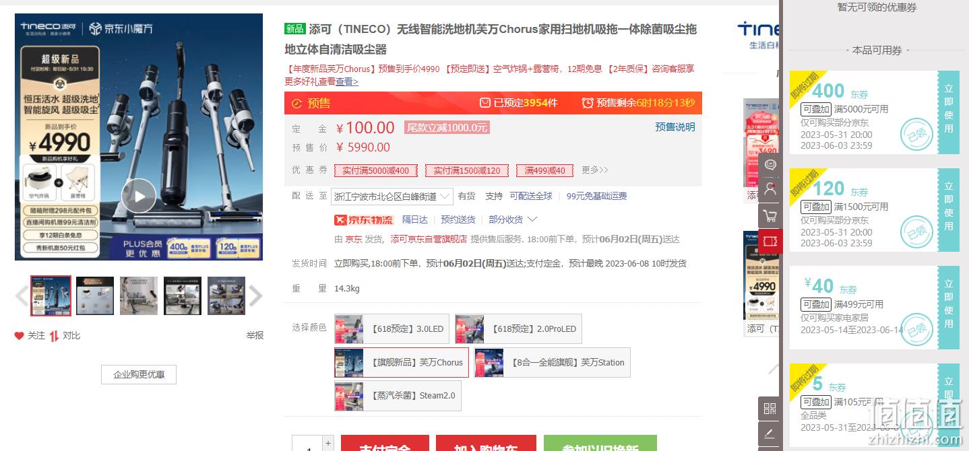
Task: Click the 对比 compare icon
Action: (54, 335)
